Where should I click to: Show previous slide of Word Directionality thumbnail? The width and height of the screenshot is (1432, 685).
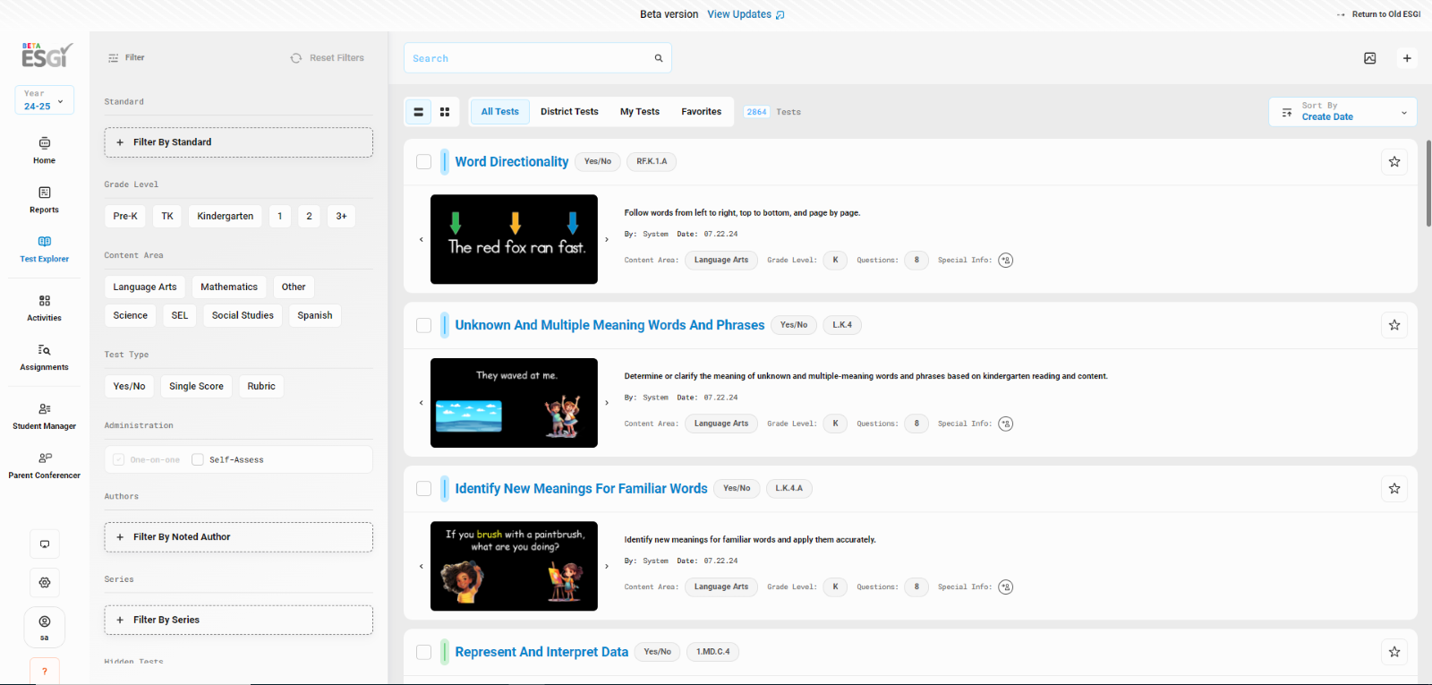point(422,239)
